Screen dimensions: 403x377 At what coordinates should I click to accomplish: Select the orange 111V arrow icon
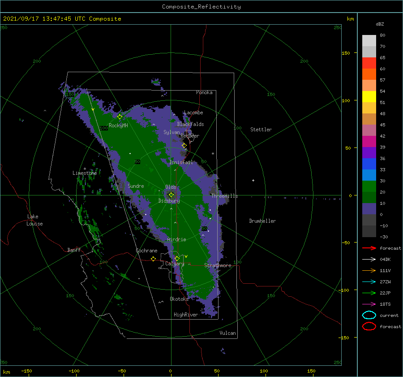tap(369, 270)
